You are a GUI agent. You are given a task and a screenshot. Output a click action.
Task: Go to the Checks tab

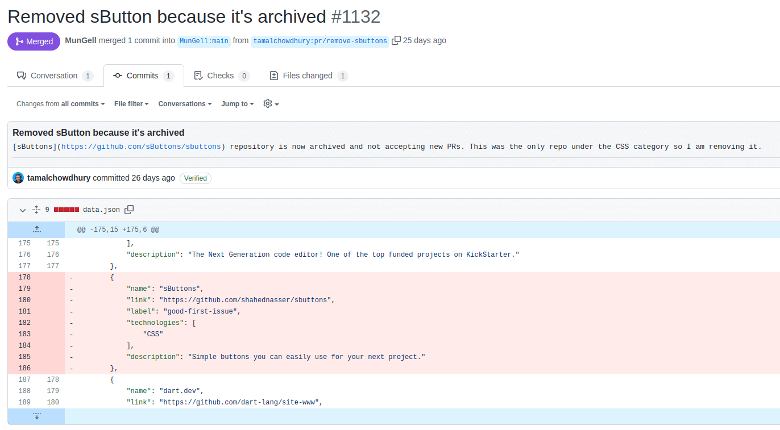pos(221,76)
